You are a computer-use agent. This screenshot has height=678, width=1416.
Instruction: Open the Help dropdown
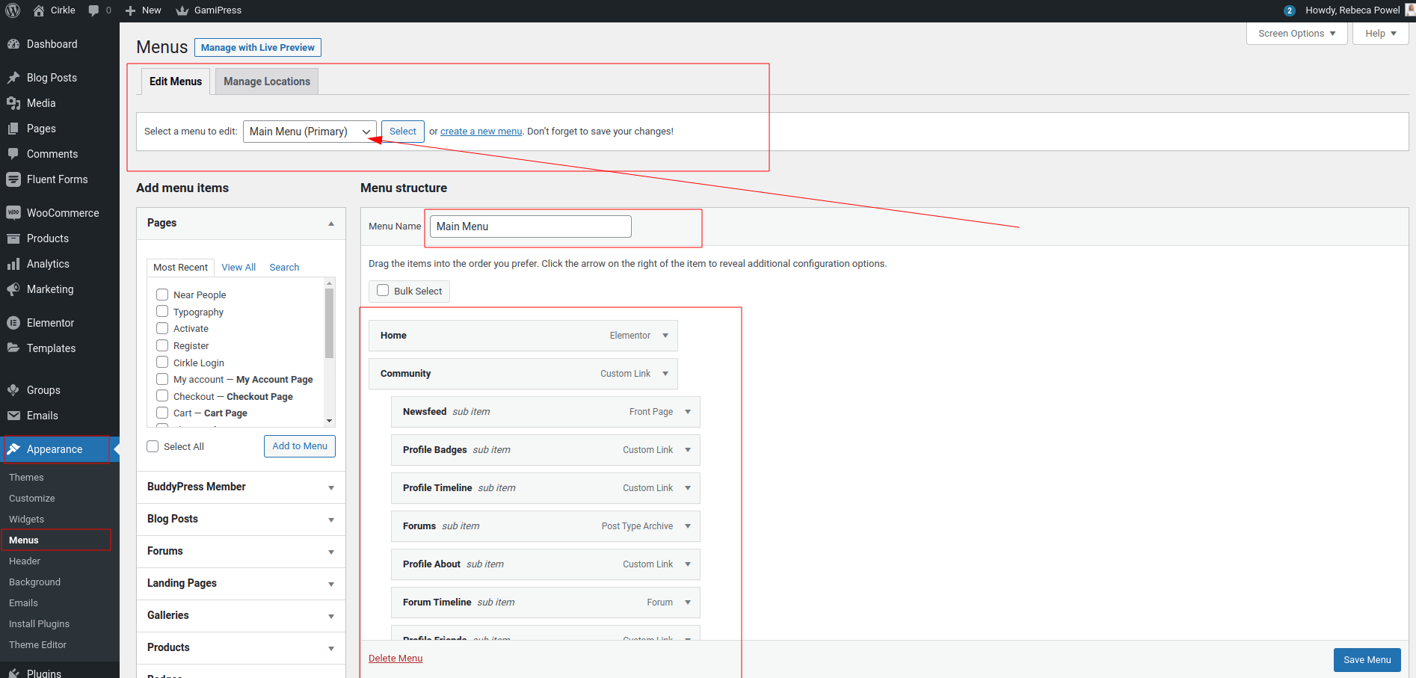pos(1381,34)
